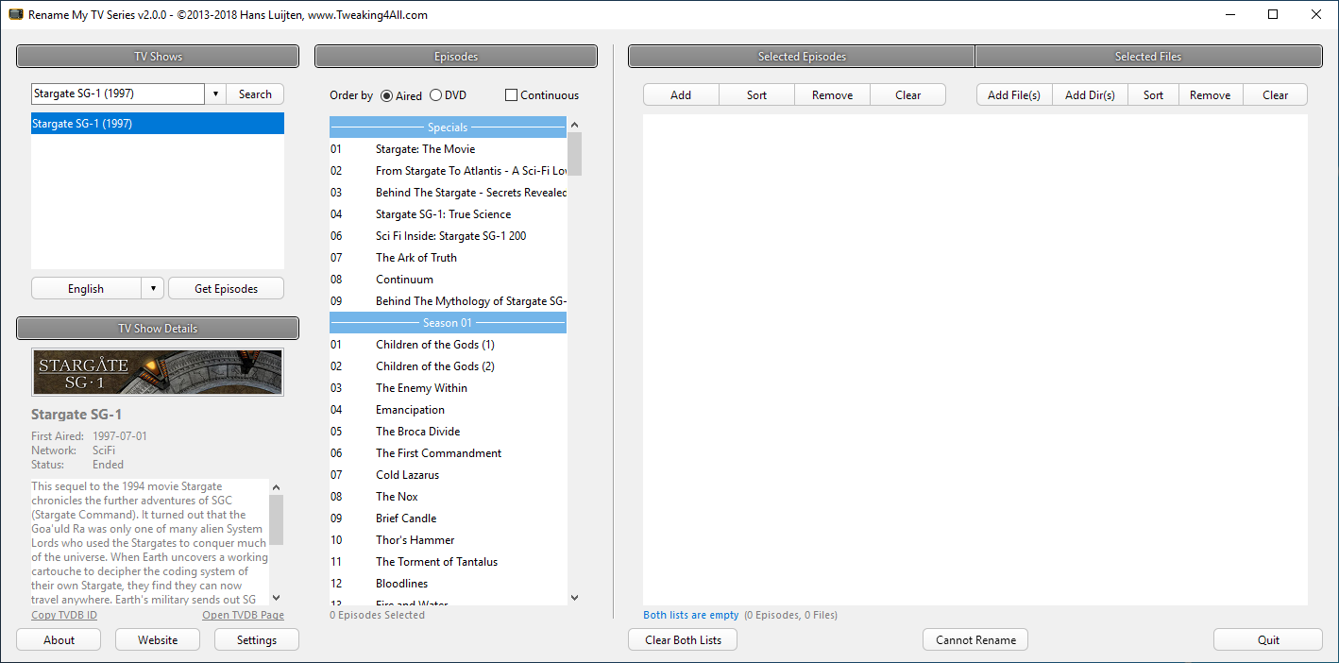Click the Stargate SG-1 banner image

158,372
